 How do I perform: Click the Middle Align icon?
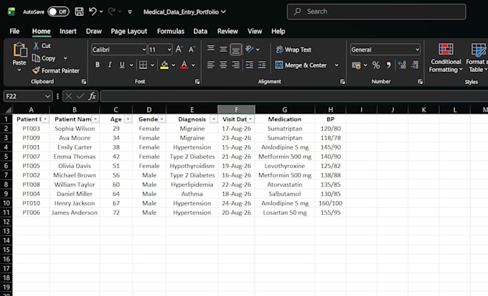(x=223, y=50)
